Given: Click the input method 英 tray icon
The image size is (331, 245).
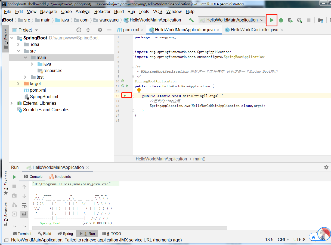Looking at the screenshot, I should click(x=314, y=237).
